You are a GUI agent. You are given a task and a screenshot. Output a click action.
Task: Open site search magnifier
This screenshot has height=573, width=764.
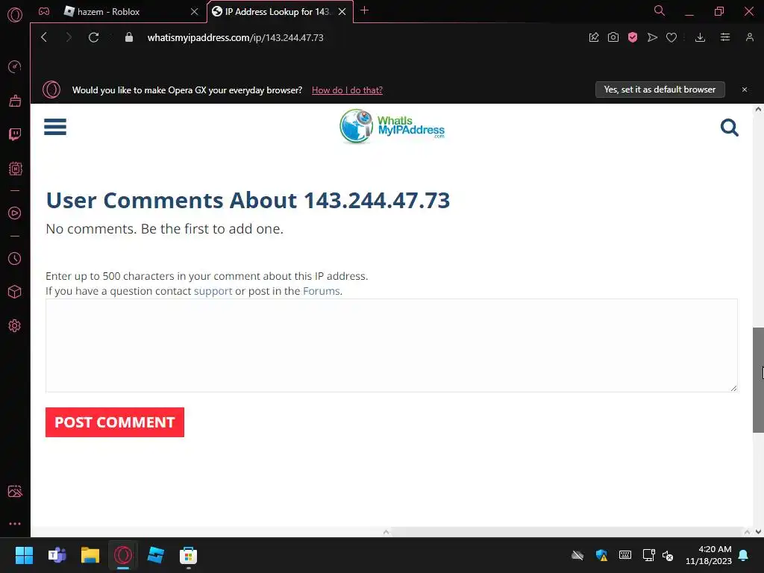click(x=730, y=128)
